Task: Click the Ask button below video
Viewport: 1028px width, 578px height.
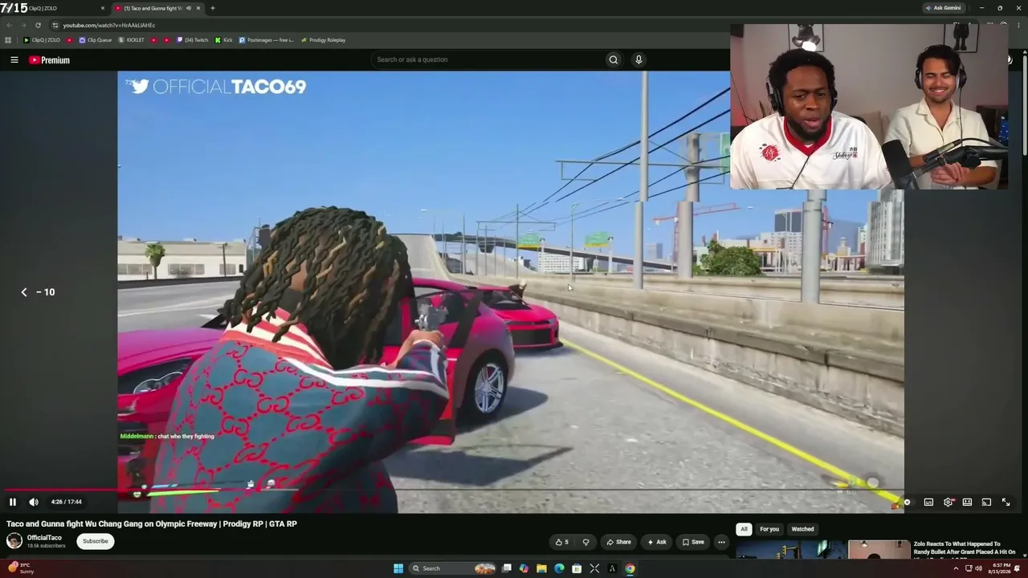Action: [657, 542]
